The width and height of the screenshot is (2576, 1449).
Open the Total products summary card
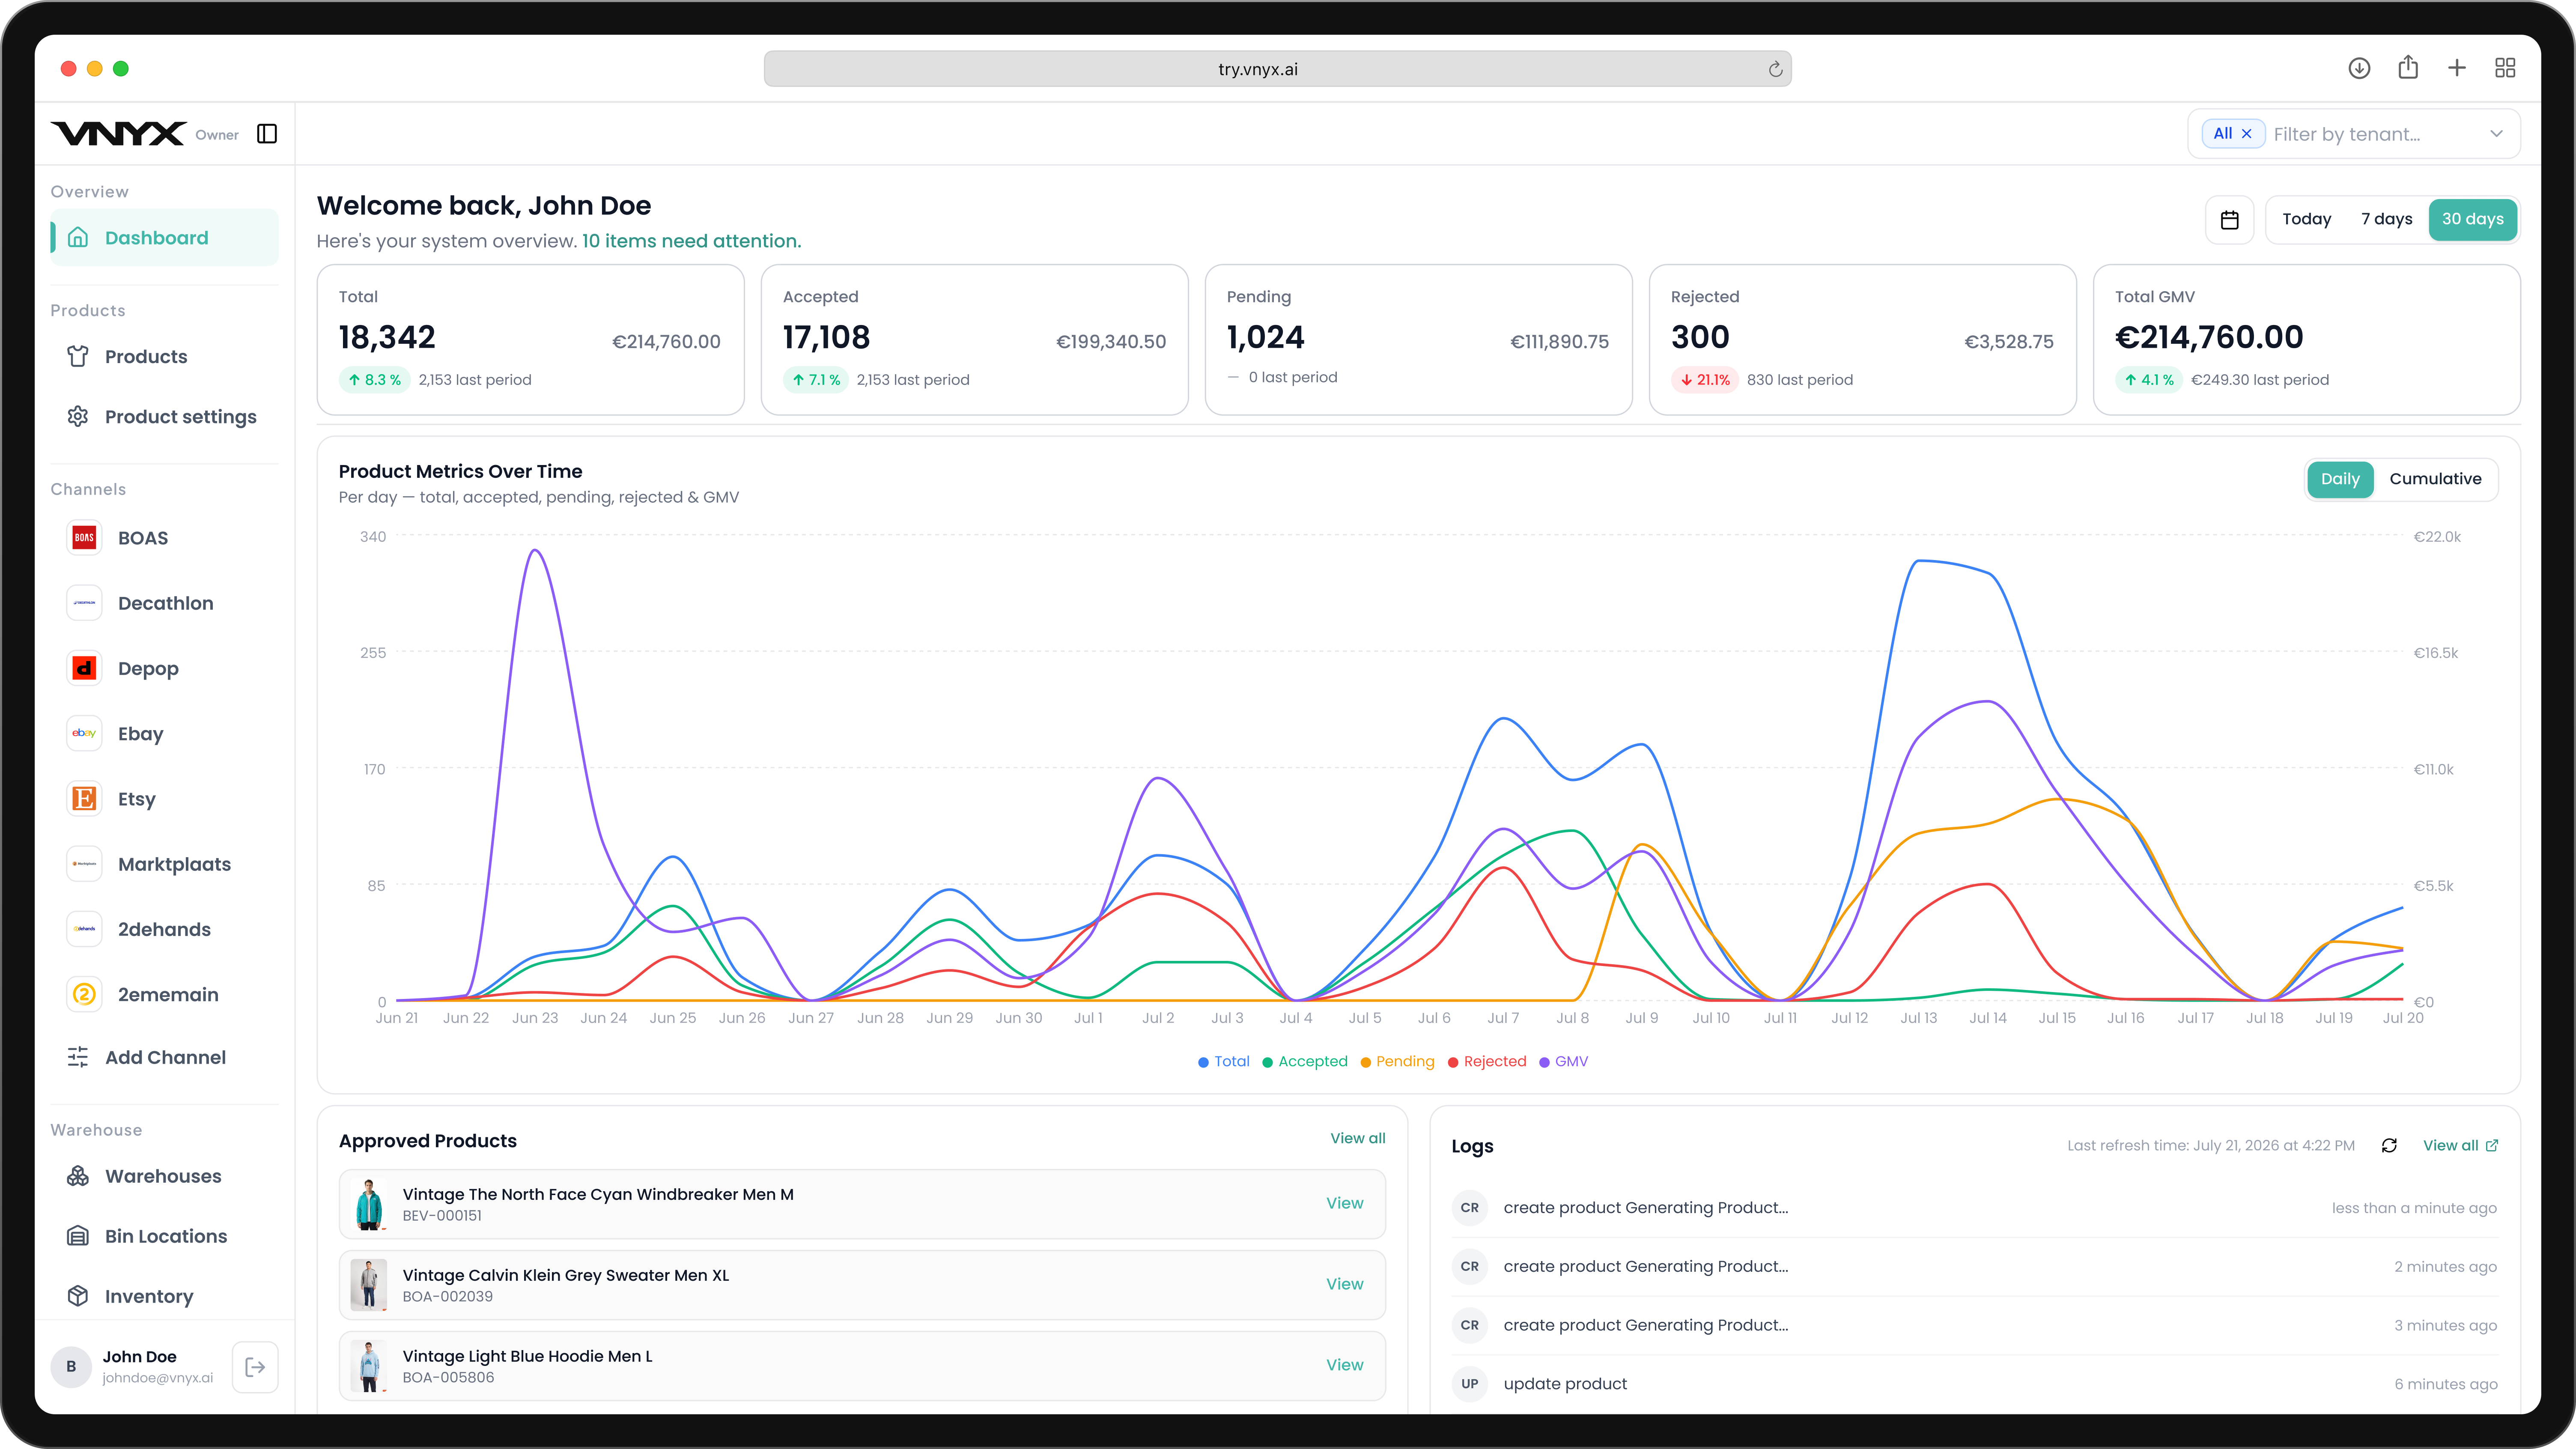click(x=530, y=340)
